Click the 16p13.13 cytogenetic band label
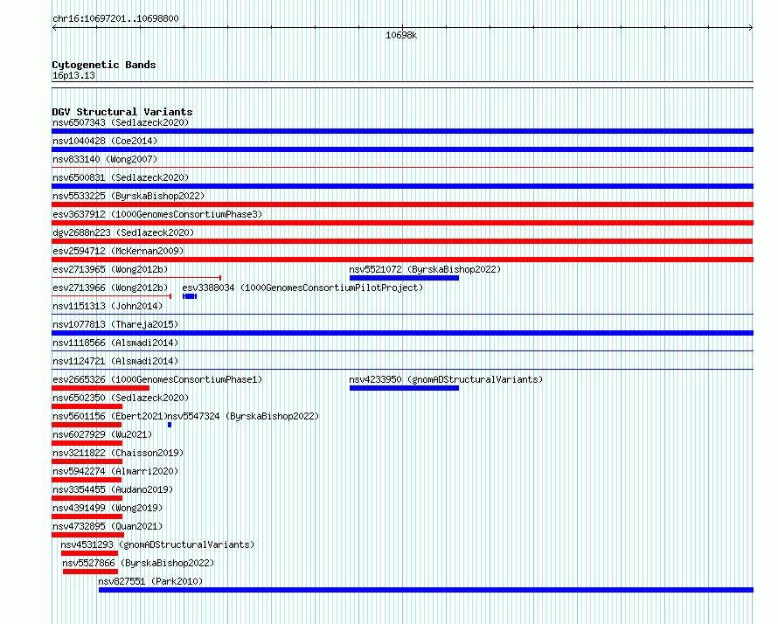Viewport: 778px width, 624px height. coord(73,75)
